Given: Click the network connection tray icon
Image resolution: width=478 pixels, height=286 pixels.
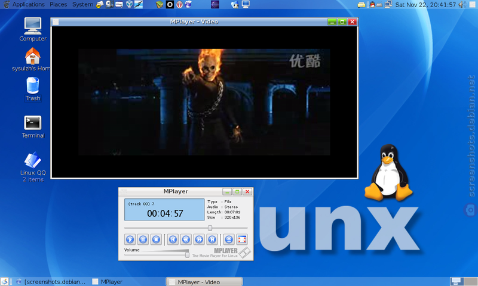Looking at the screenshot, I should click(x=388, y=4).
